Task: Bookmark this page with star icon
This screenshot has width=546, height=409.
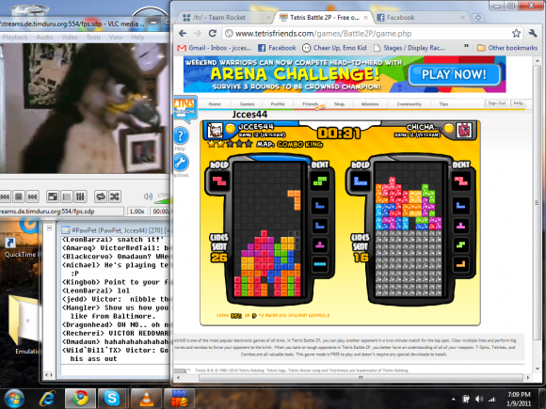Action: [516, 34]
